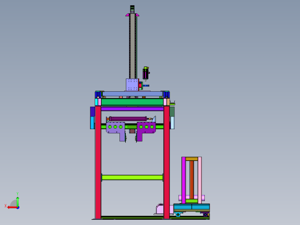300x225 pixels.
Task: Select the right red frame leg
Action: (x=167, y=163)
